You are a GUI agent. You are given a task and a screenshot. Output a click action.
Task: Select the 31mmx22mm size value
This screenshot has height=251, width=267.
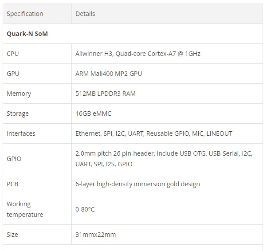pyautogui.click(x=95, y=234)
